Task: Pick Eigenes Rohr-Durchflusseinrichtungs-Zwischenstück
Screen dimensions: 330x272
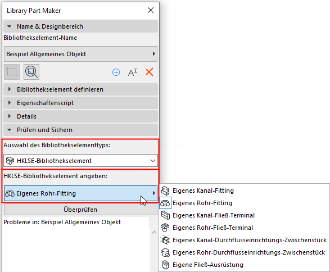Action: point(244,252)
